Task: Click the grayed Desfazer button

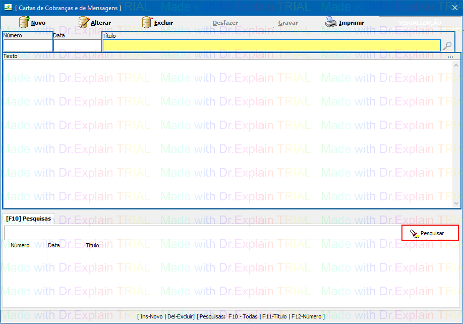Action: (225, 23)
